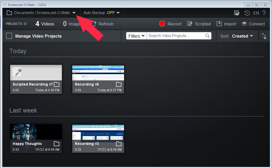Click the Manage Video Projects label
The image size is (272, 168).
click(x=38, y=36)
